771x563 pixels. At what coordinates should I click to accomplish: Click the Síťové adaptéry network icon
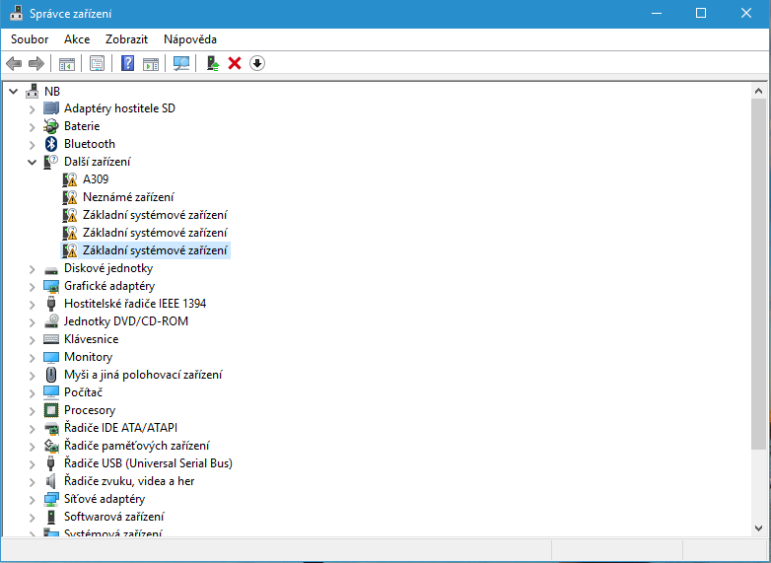(51, 499)
